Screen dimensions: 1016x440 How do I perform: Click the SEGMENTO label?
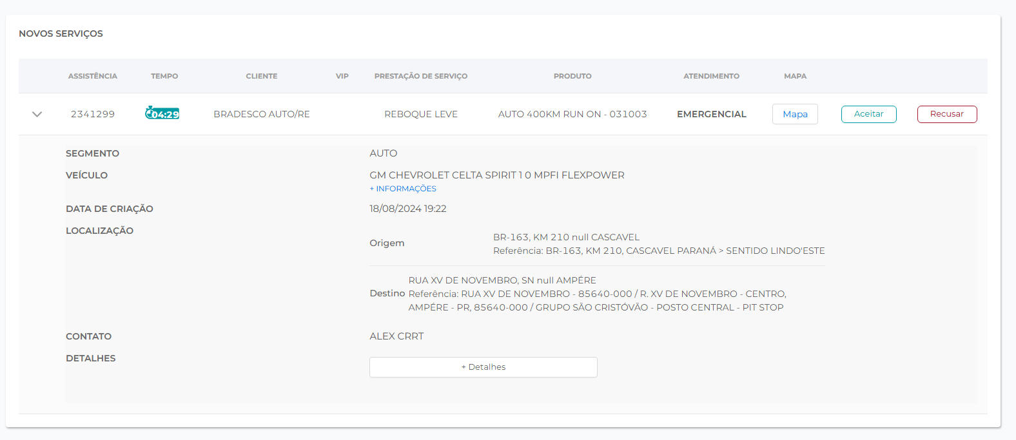tap(92, 153)
